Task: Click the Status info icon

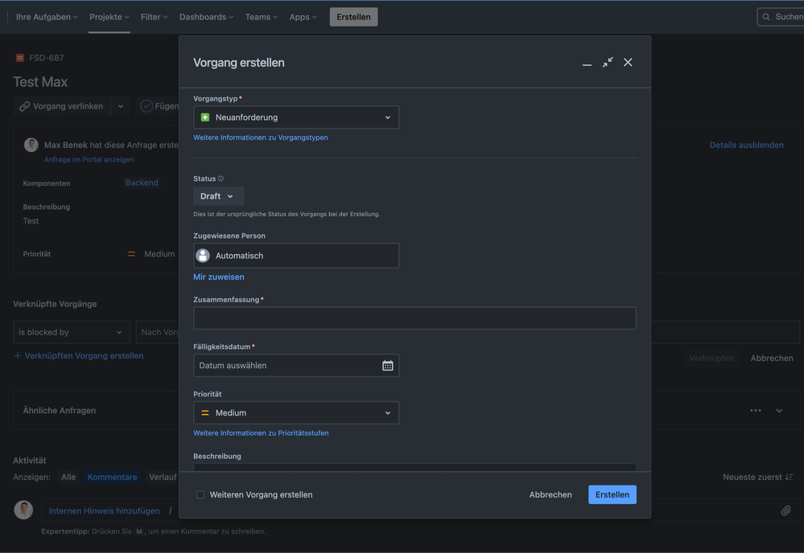Action: (x=221, y=178)
